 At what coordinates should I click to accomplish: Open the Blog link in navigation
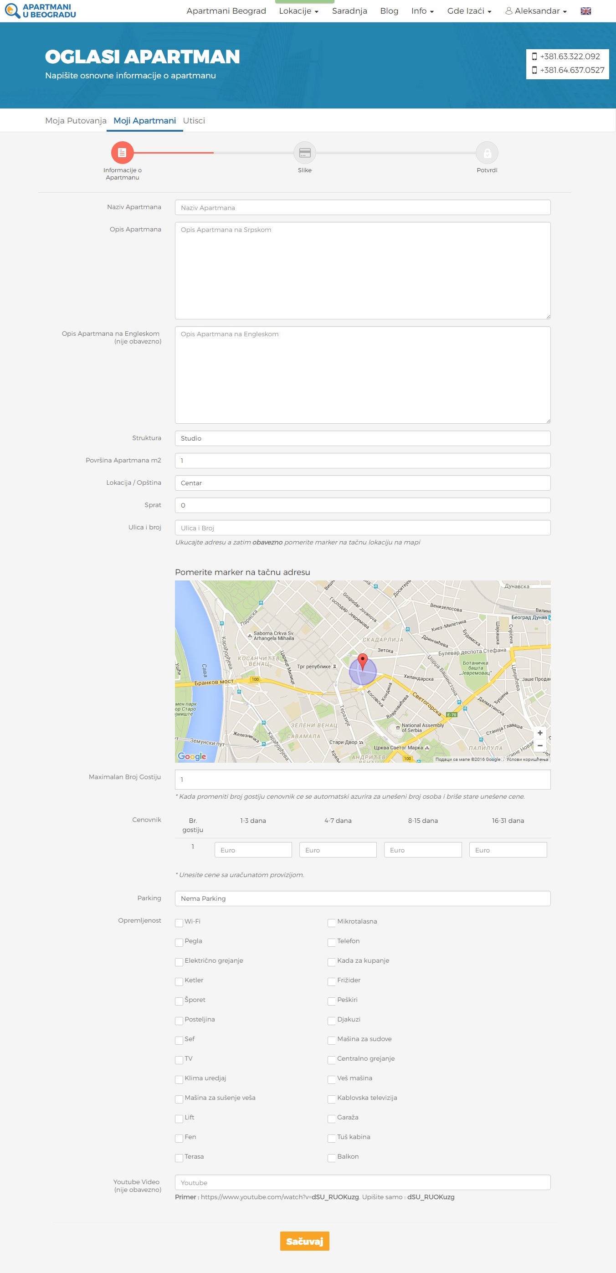tap(389, 11)
